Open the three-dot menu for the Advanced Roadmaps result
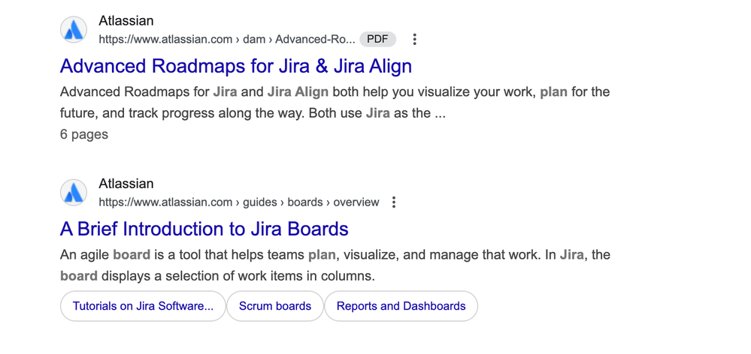This screenshot has height=354, width=751. 415,39
